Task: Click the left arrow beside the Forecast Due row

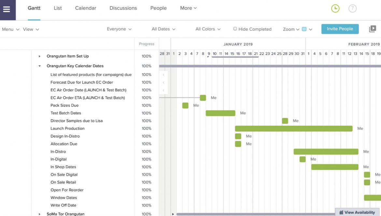Action: click(164, 82)
